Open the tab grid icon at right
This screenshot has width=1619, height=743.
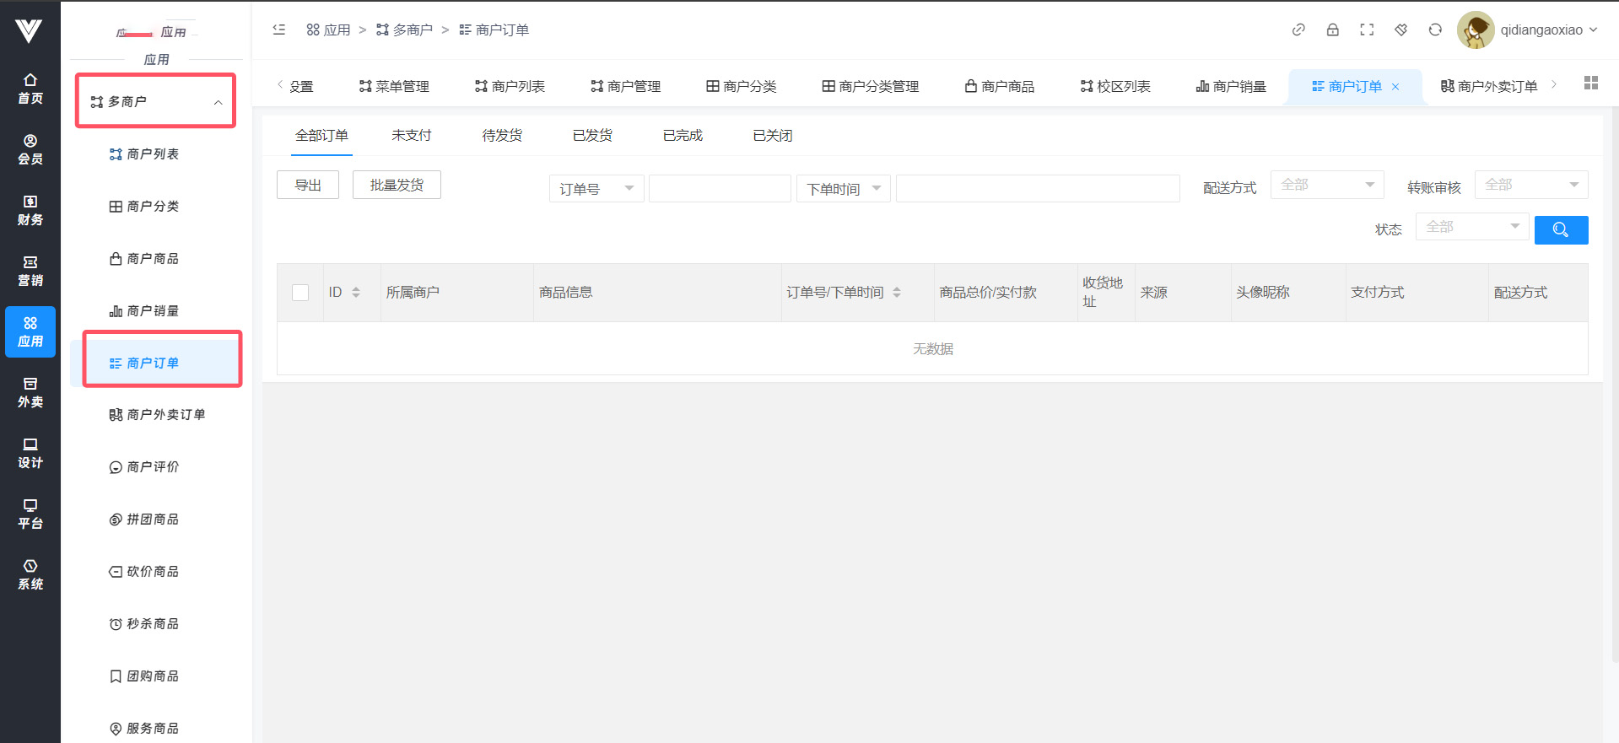click(1590, 83)
